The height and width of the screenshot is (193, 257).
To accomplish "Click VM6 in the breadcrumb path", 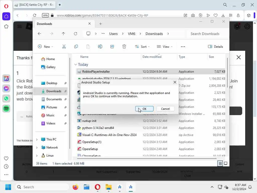I will click(x=132, y=34).
